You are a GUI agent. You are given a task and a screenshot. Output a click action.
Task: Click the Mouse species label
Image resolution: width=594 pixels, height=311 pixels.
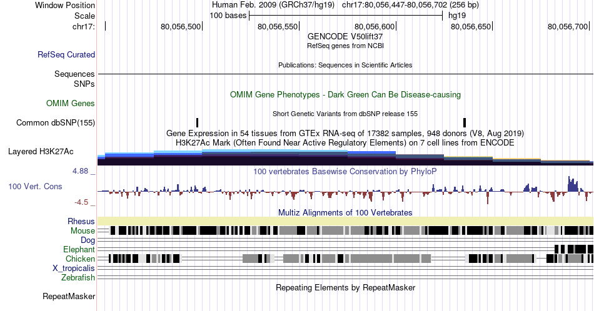tap(83, 231)
